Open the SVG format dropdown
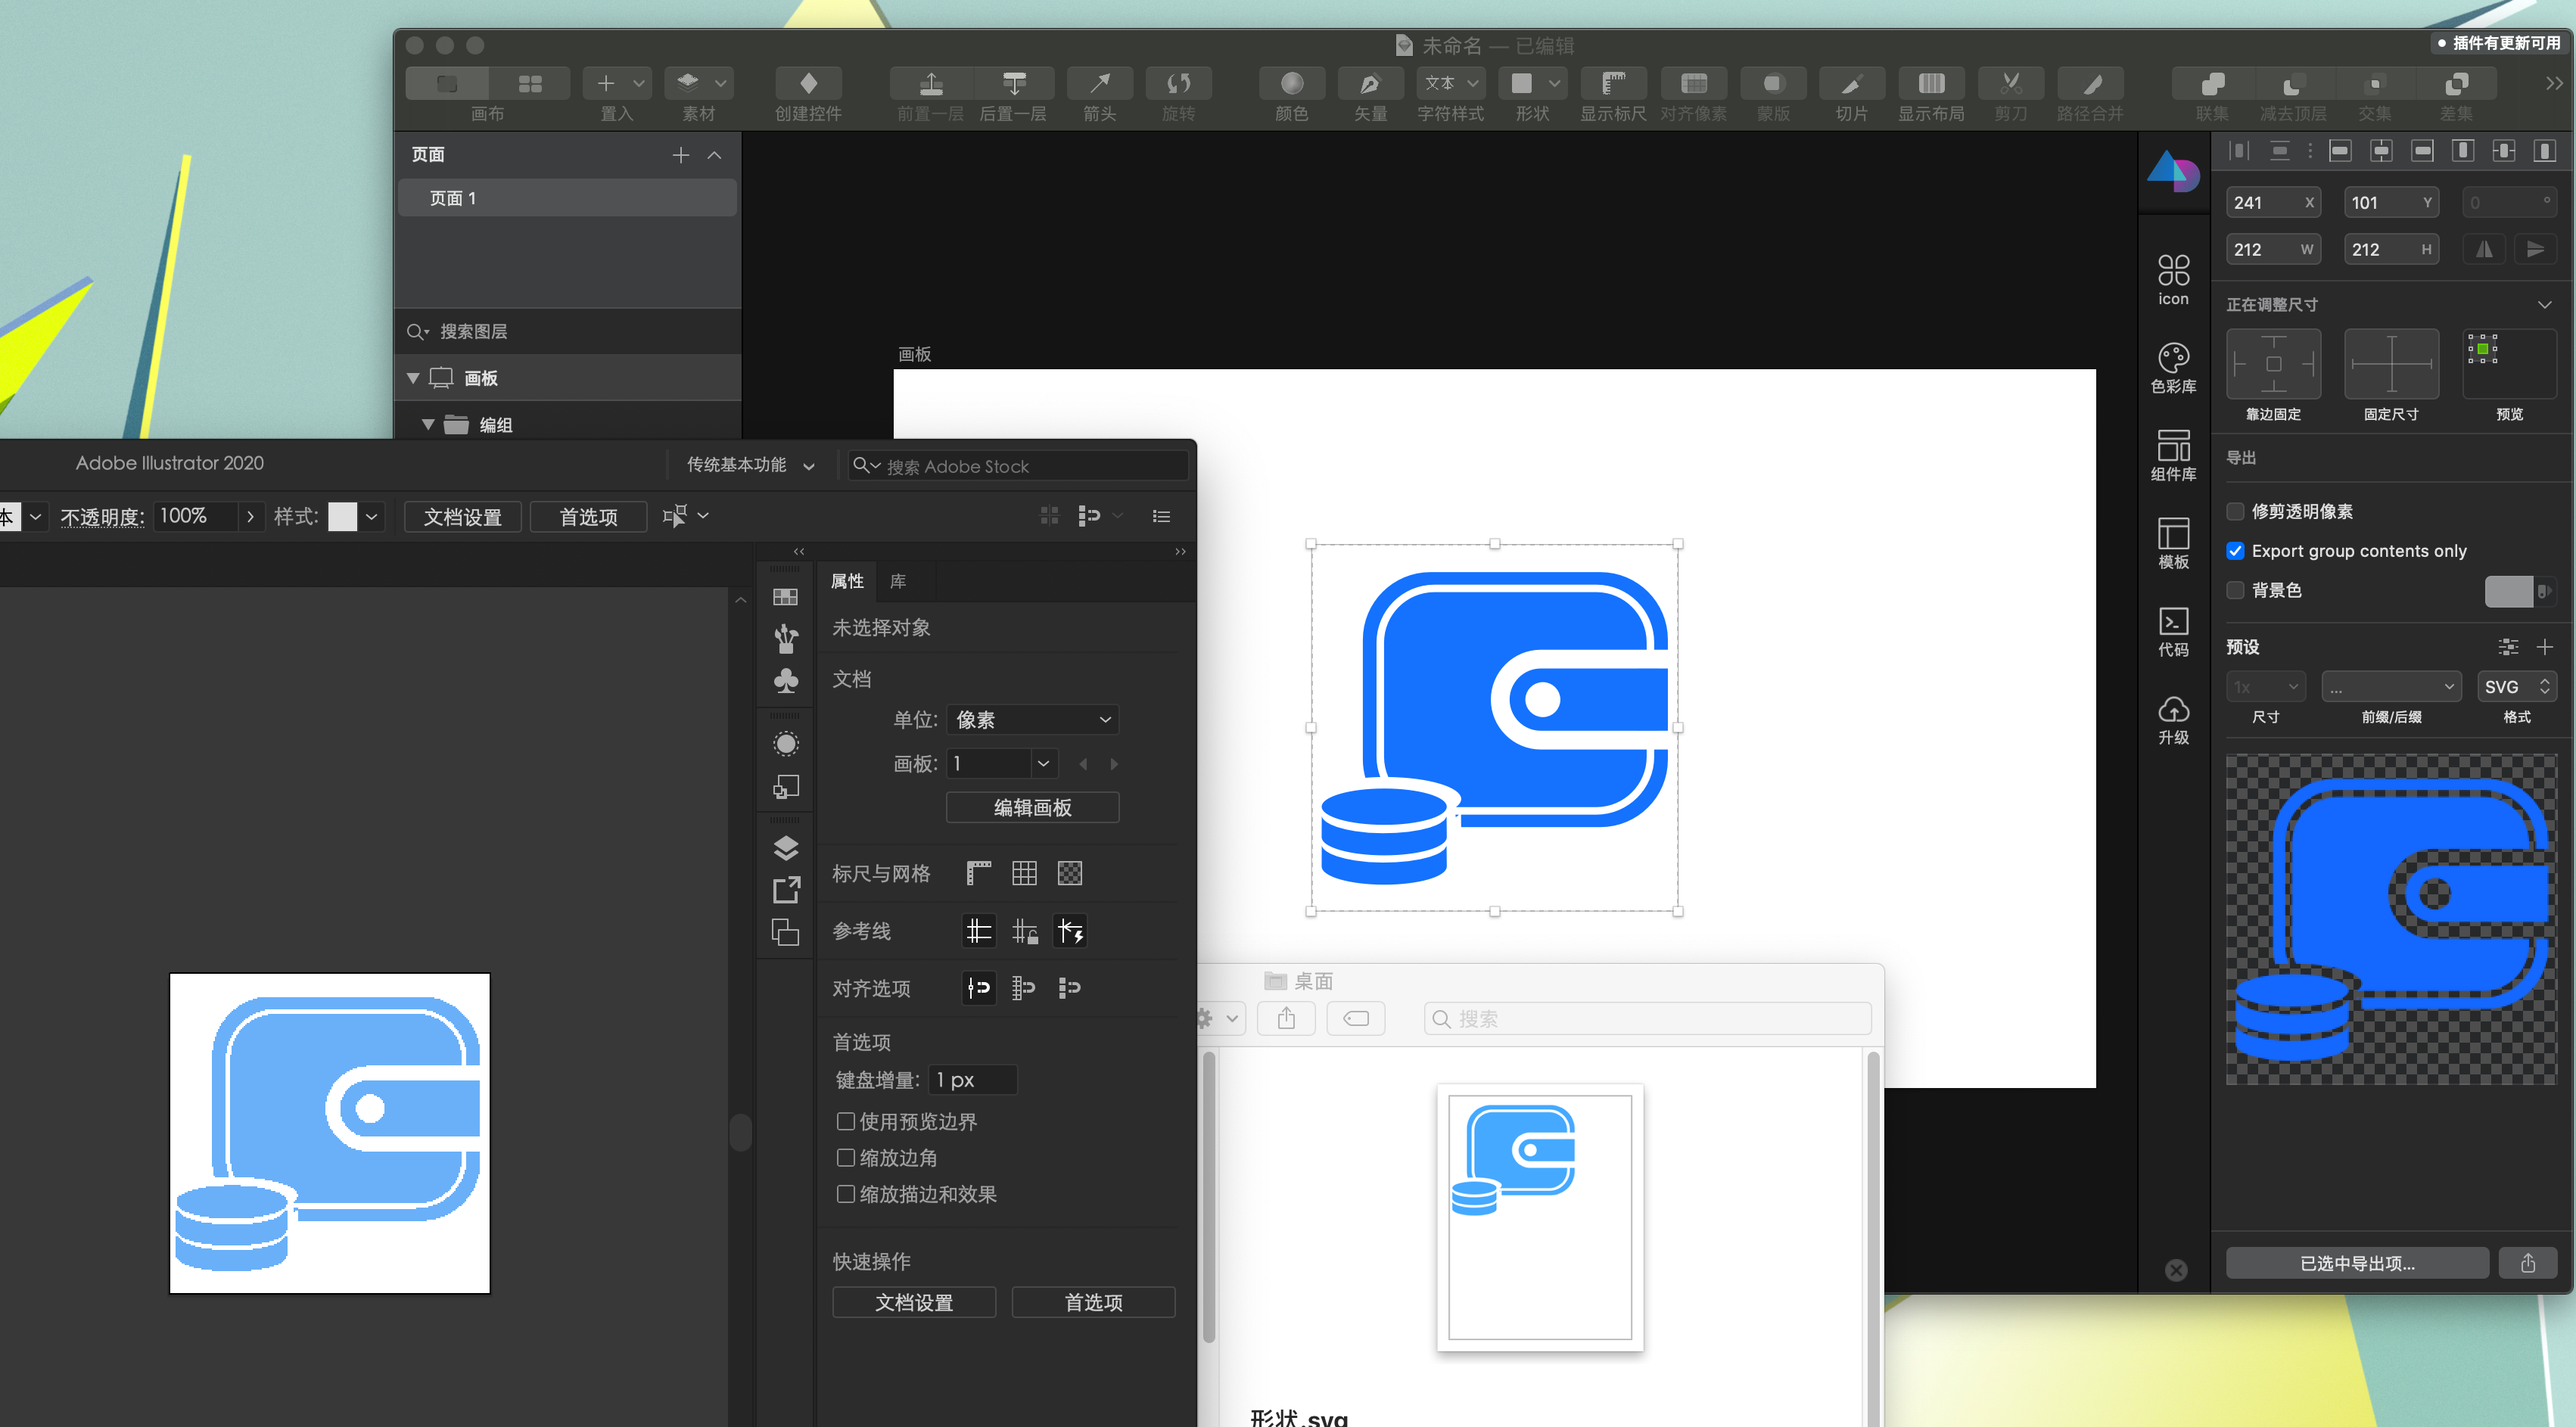This screenshot has width=2576, height=1427. (x=2516, y=686)
